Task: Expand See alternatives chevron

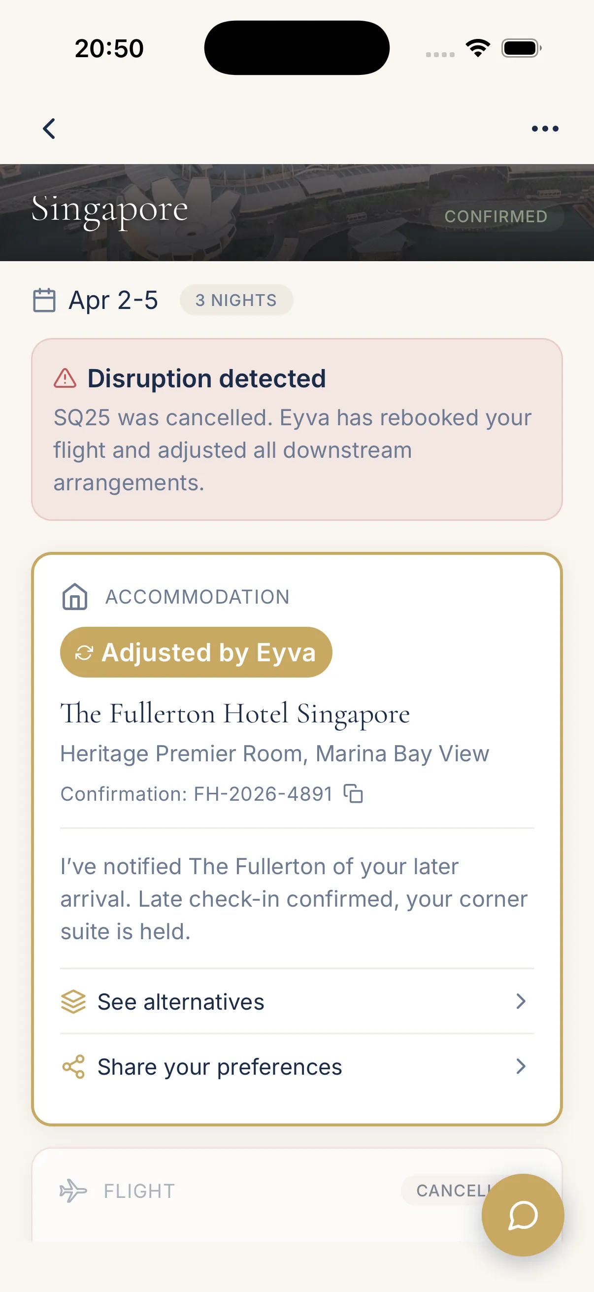Action: pyautogui.click(x=521, y=1002)
